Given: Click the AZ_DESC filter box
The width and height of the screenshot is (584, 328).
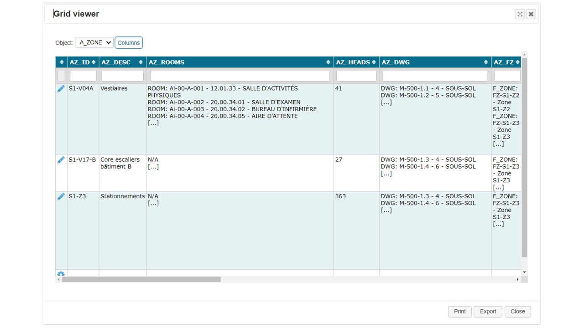Looking at the screenshot, I should click(122, 76).
